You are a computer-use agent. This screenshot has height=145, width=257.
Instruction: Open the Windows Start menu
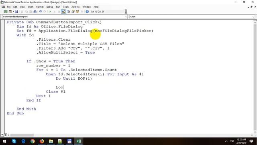(x=4, y=141)
